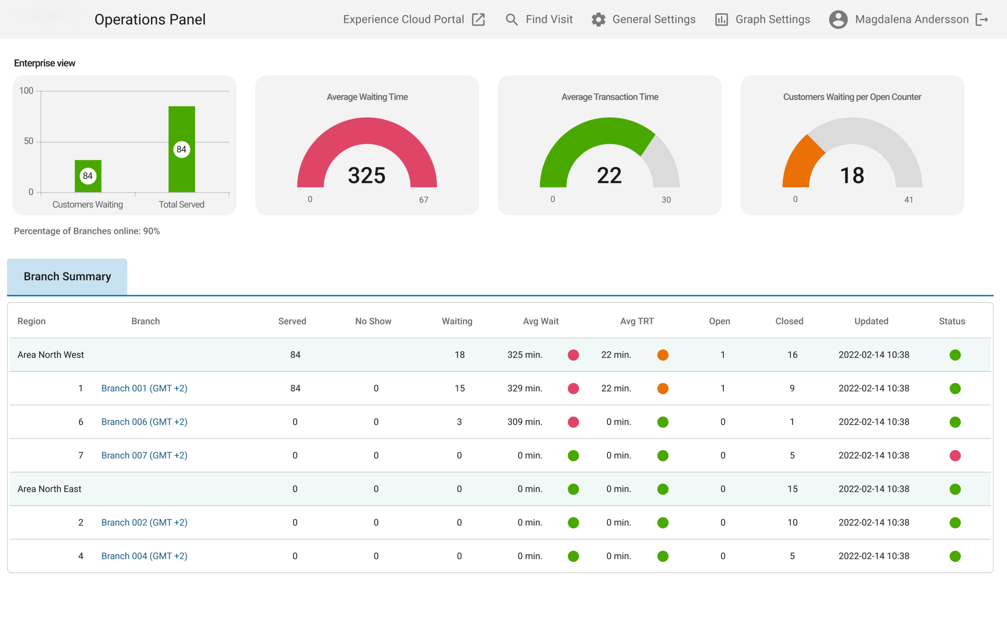Screen dimensions: 1007x629
Task: Open Branch 006 (GMT +2) link
Action: click(144, 422)
